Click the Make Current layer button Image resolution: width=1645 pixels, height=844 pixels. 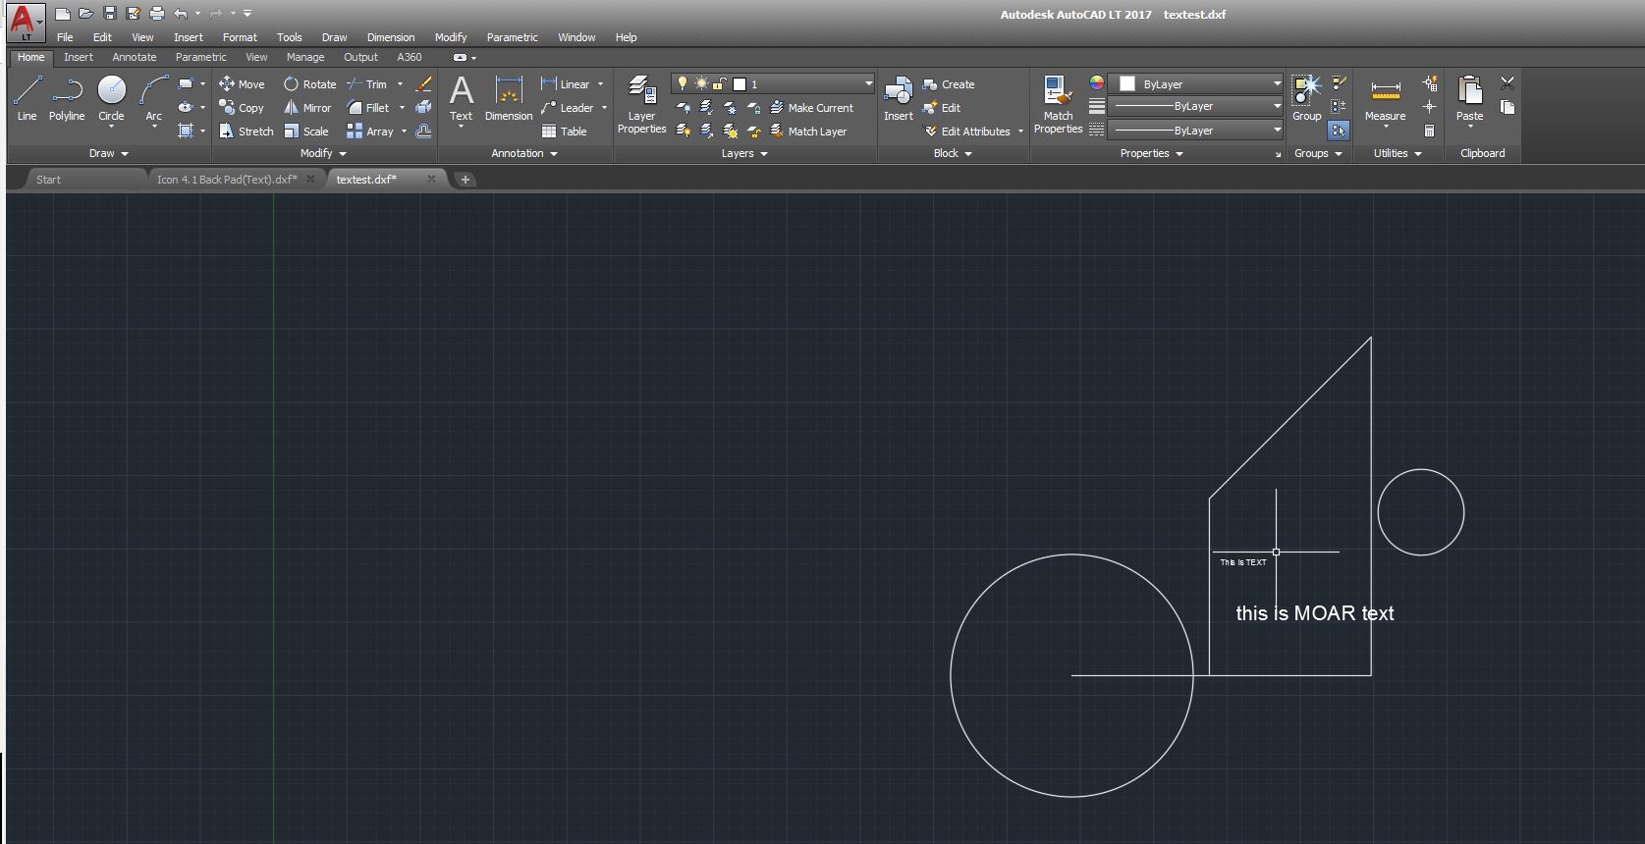[812, 108]
